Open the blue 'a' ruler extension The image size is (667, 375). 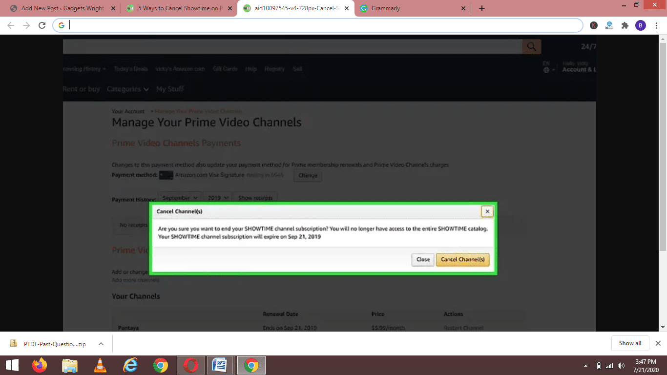pos(609,25)
